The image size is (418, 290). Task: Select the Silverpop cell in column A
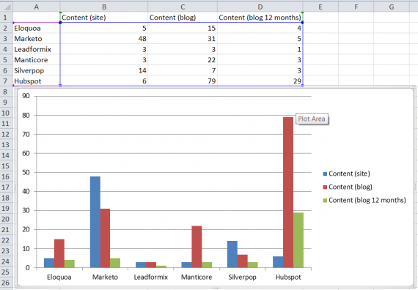(x=37, y=70)
